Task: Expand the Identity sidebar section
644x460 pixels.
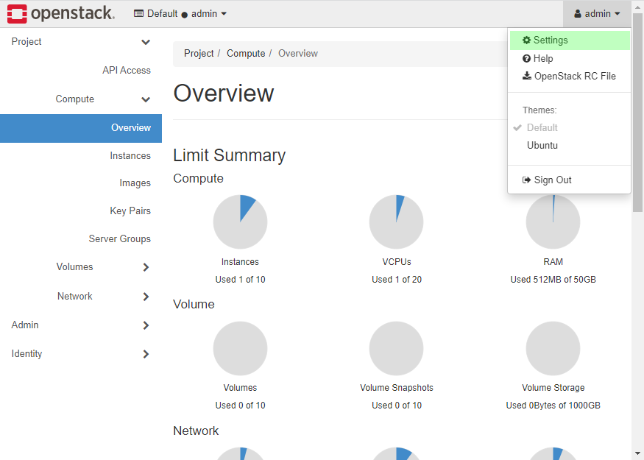Action: click(81, 354)
